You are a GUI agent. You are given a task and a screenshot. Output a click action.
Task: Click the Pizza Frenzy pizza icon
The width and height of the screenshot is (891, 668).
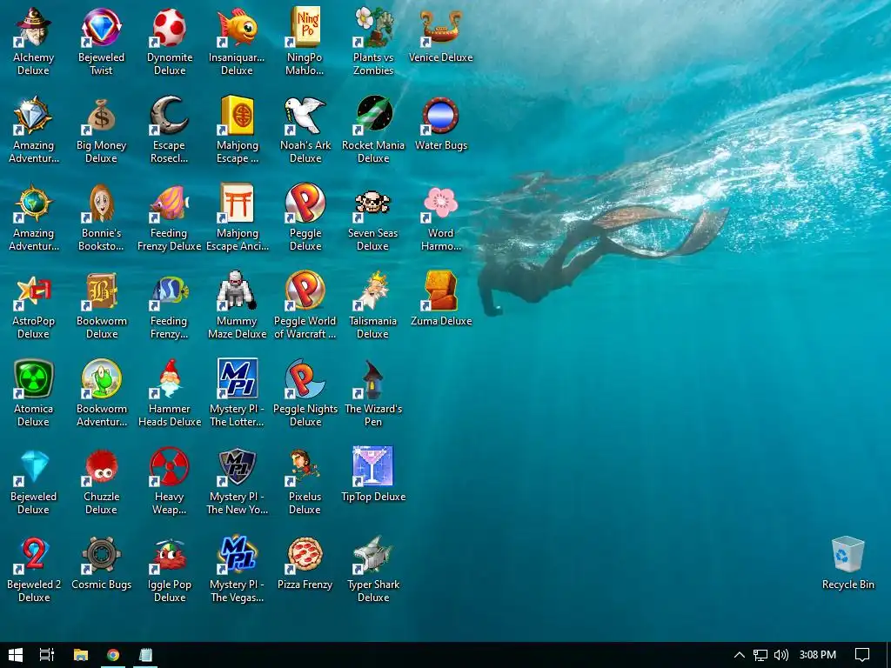(305, 554)
